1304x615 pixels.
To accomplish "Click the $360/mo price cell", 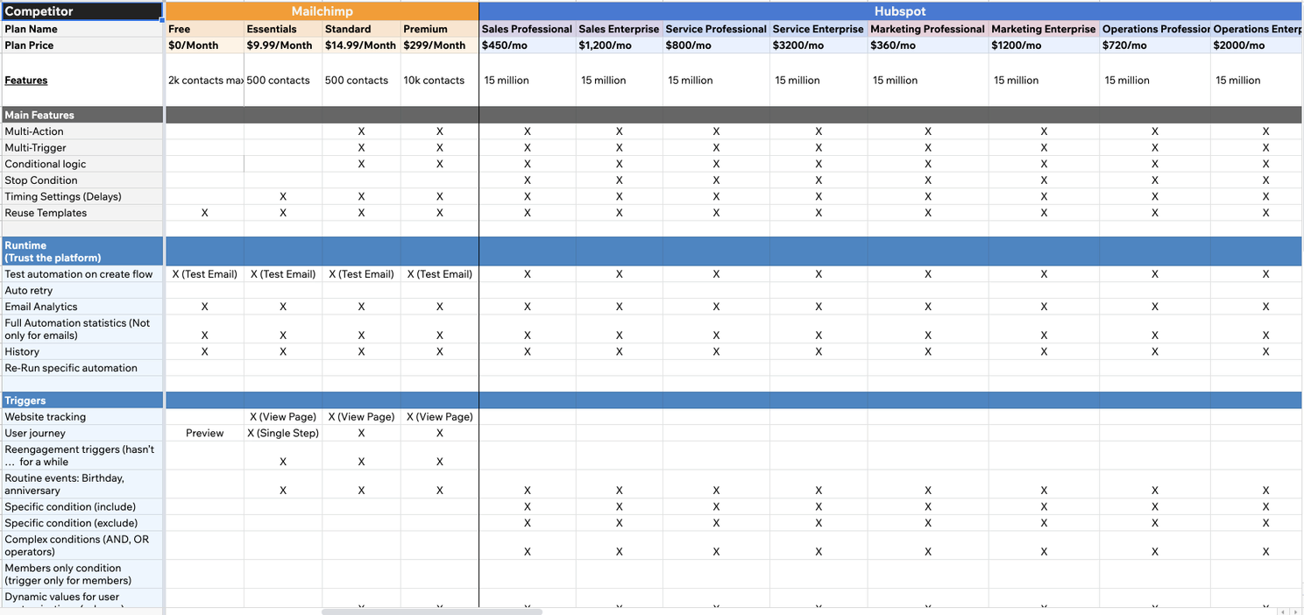I will coord(928,46).
